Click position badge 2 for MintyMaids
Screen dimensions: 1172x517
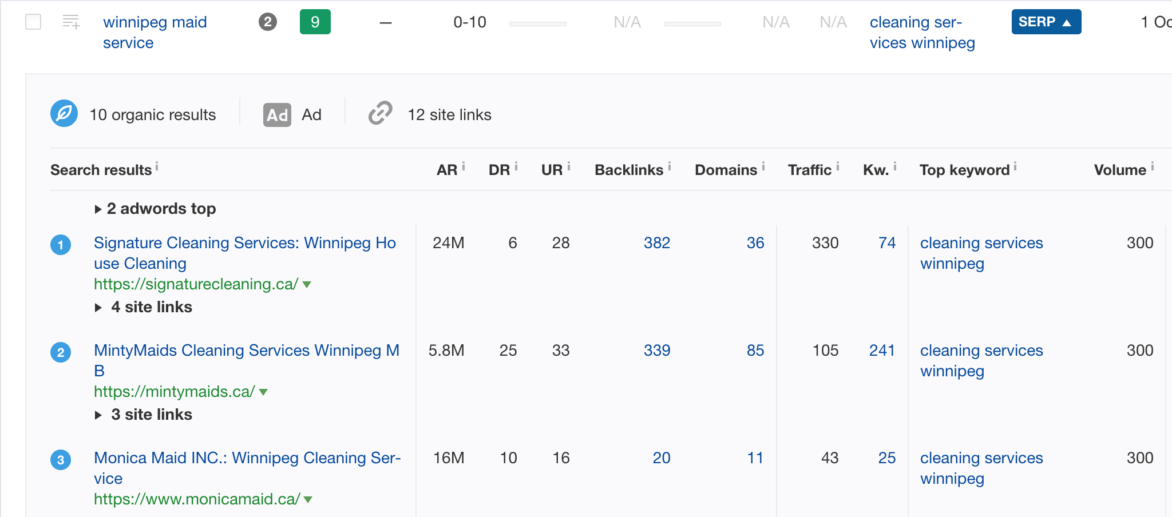(x=61, y=352)
